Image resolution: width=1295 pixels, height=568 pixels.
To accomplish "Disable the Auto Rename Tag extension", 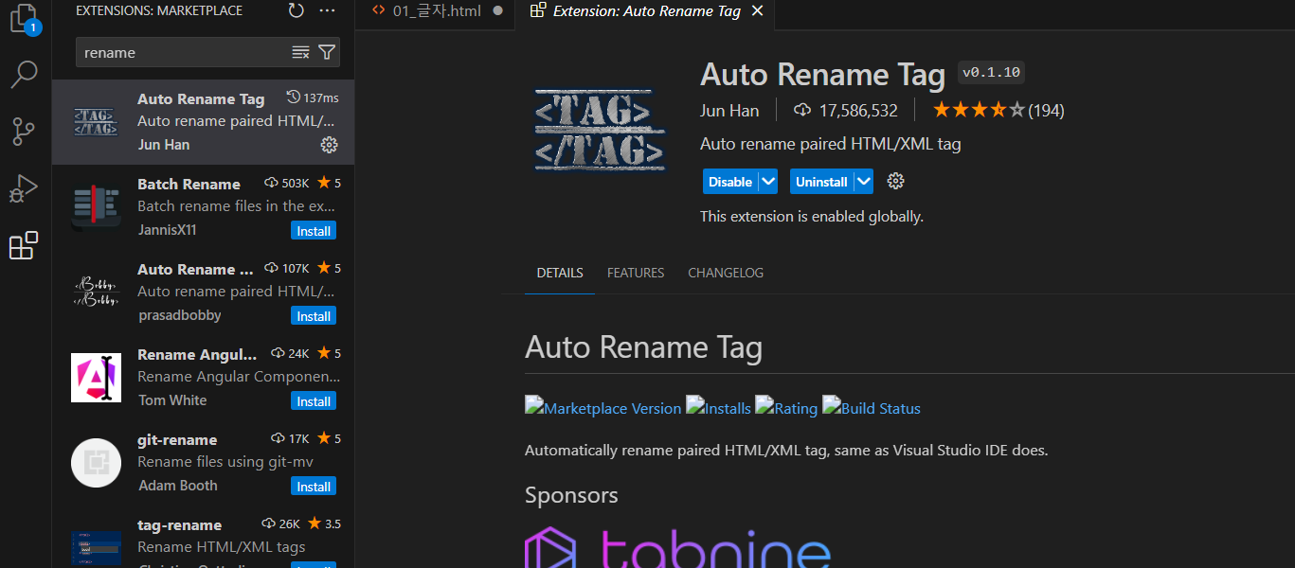I will coord(730,182).
